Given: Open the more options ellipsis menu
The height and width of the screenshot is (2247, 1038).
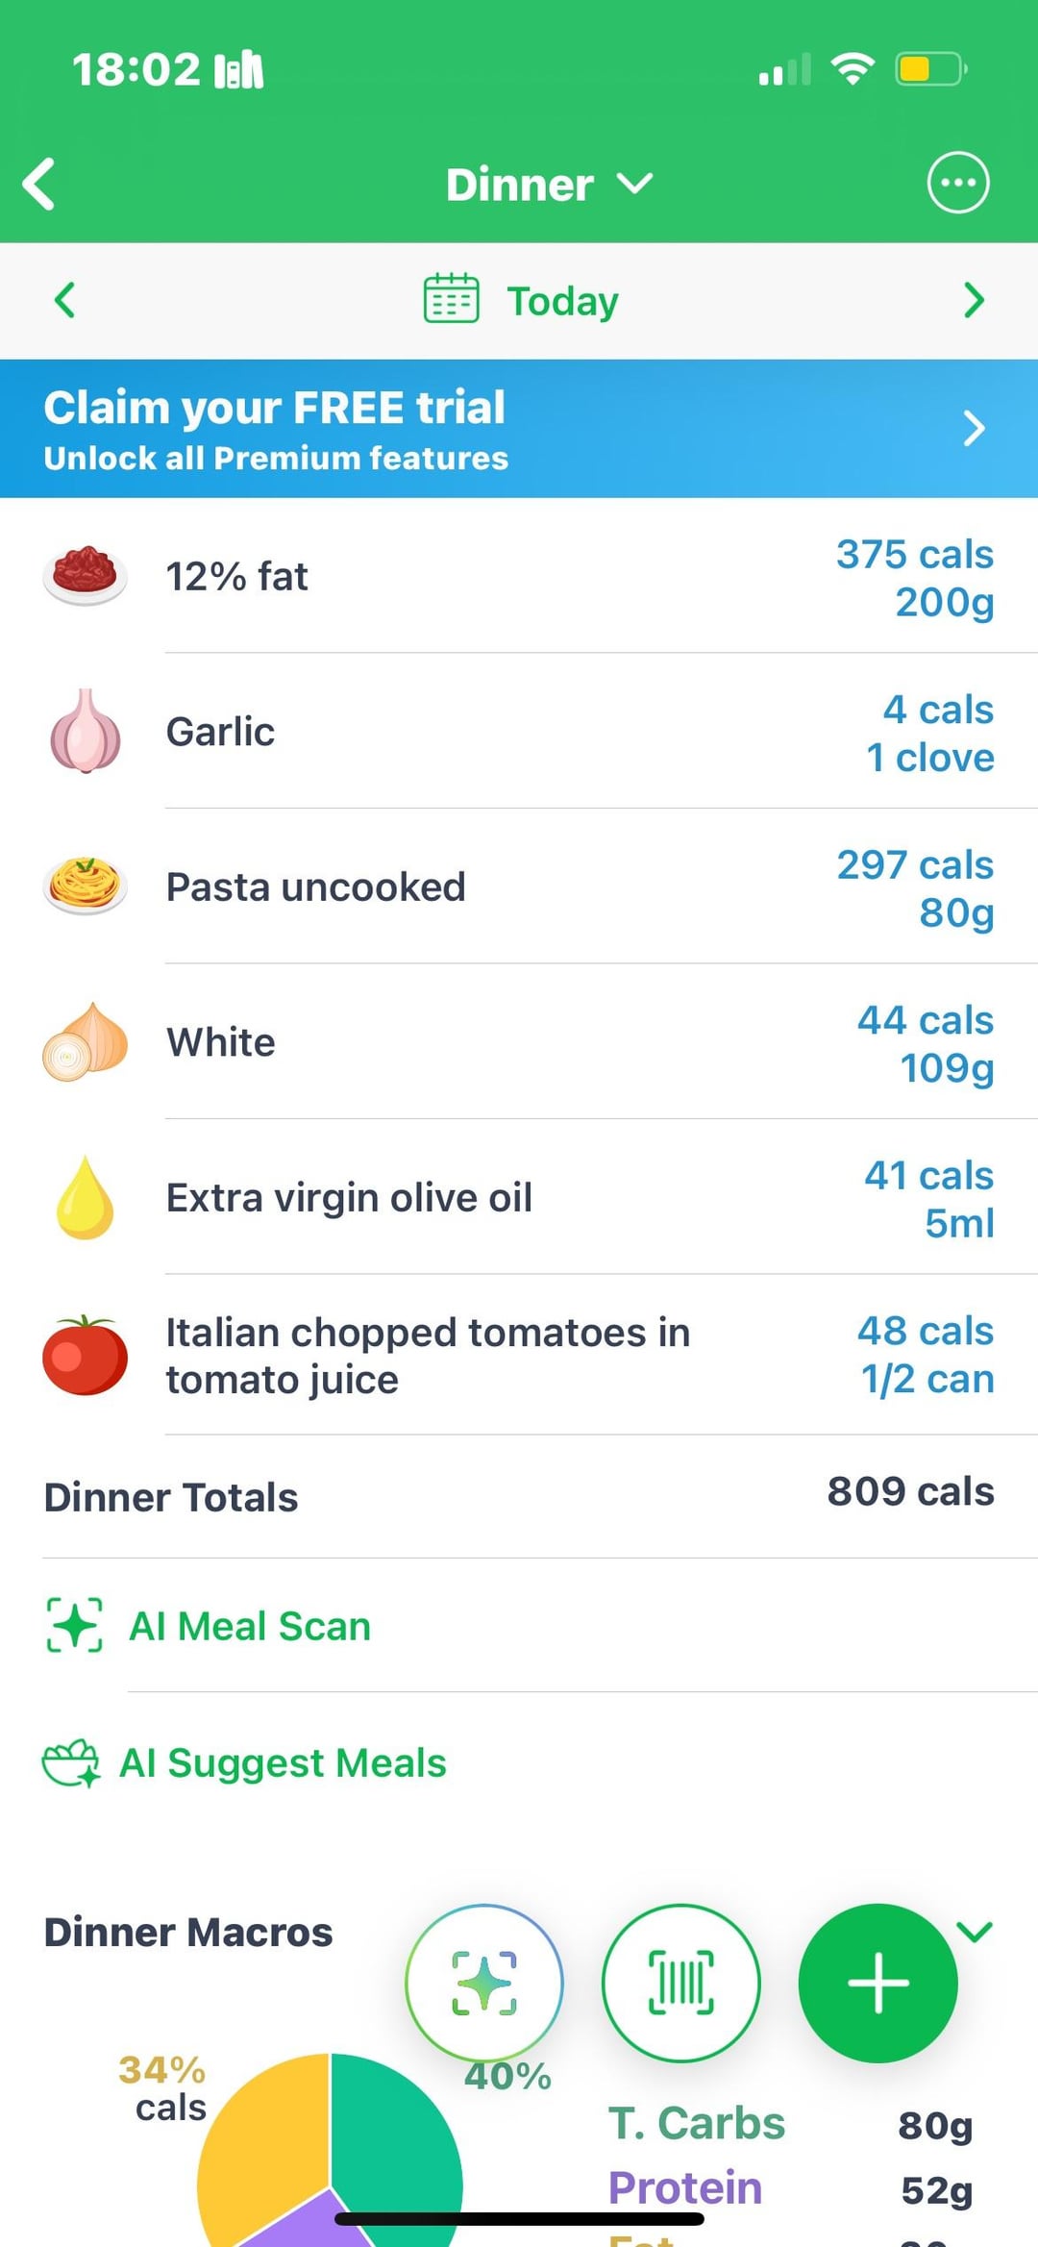Looking at the screenshot, I should pyautogui.click(x=957, y=183).
